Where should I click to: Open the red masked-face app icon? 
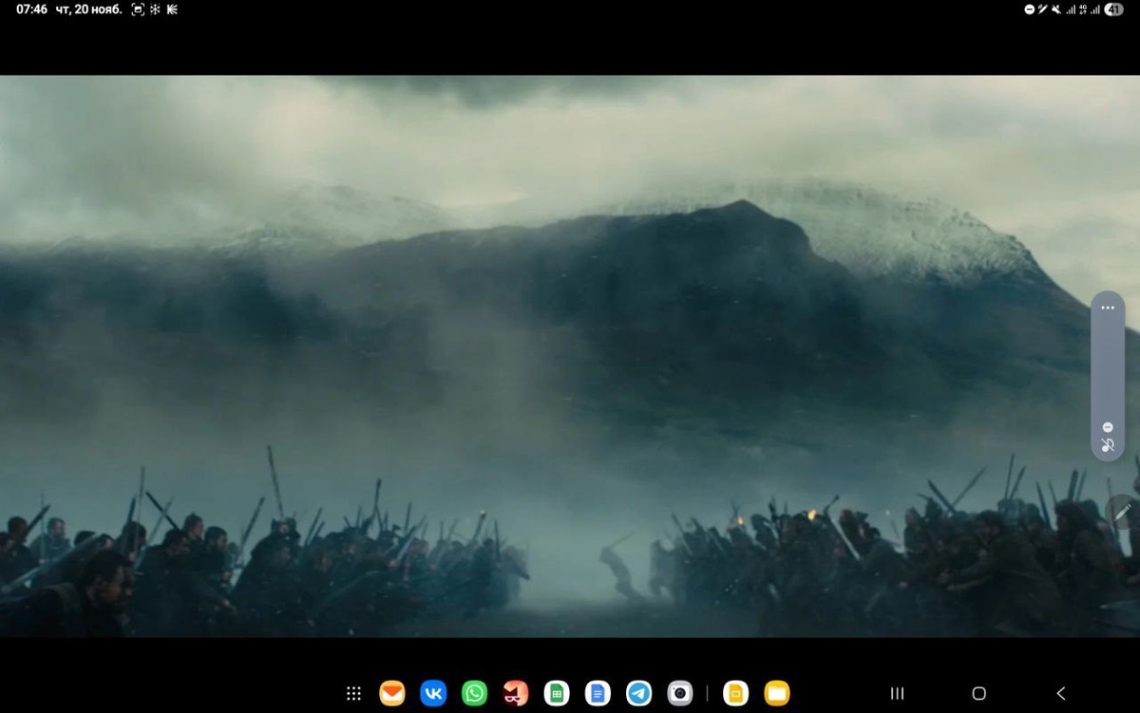(x=516, y=693)
